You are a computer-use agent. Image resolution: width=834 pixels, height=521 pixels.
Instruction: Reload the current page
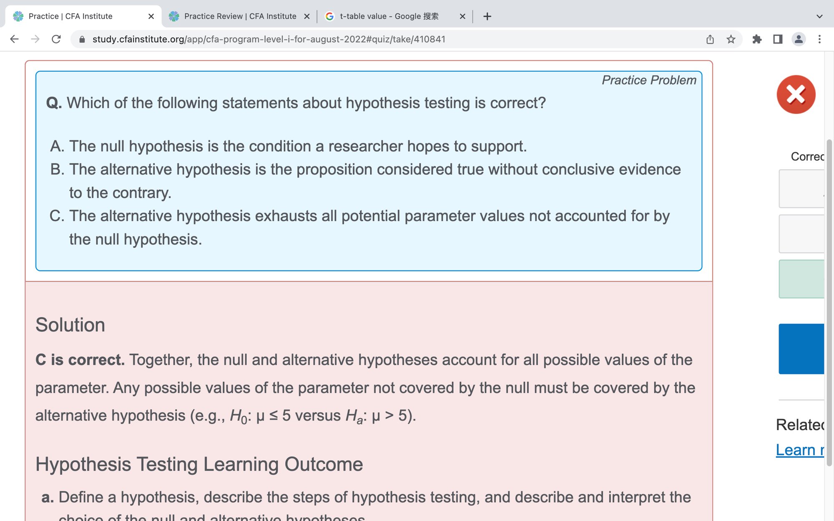(x=56, y=39)
